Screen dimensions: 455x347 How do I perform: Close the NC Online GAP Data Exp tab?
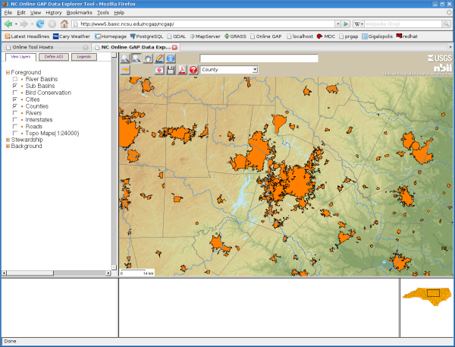tap(174, 47)
